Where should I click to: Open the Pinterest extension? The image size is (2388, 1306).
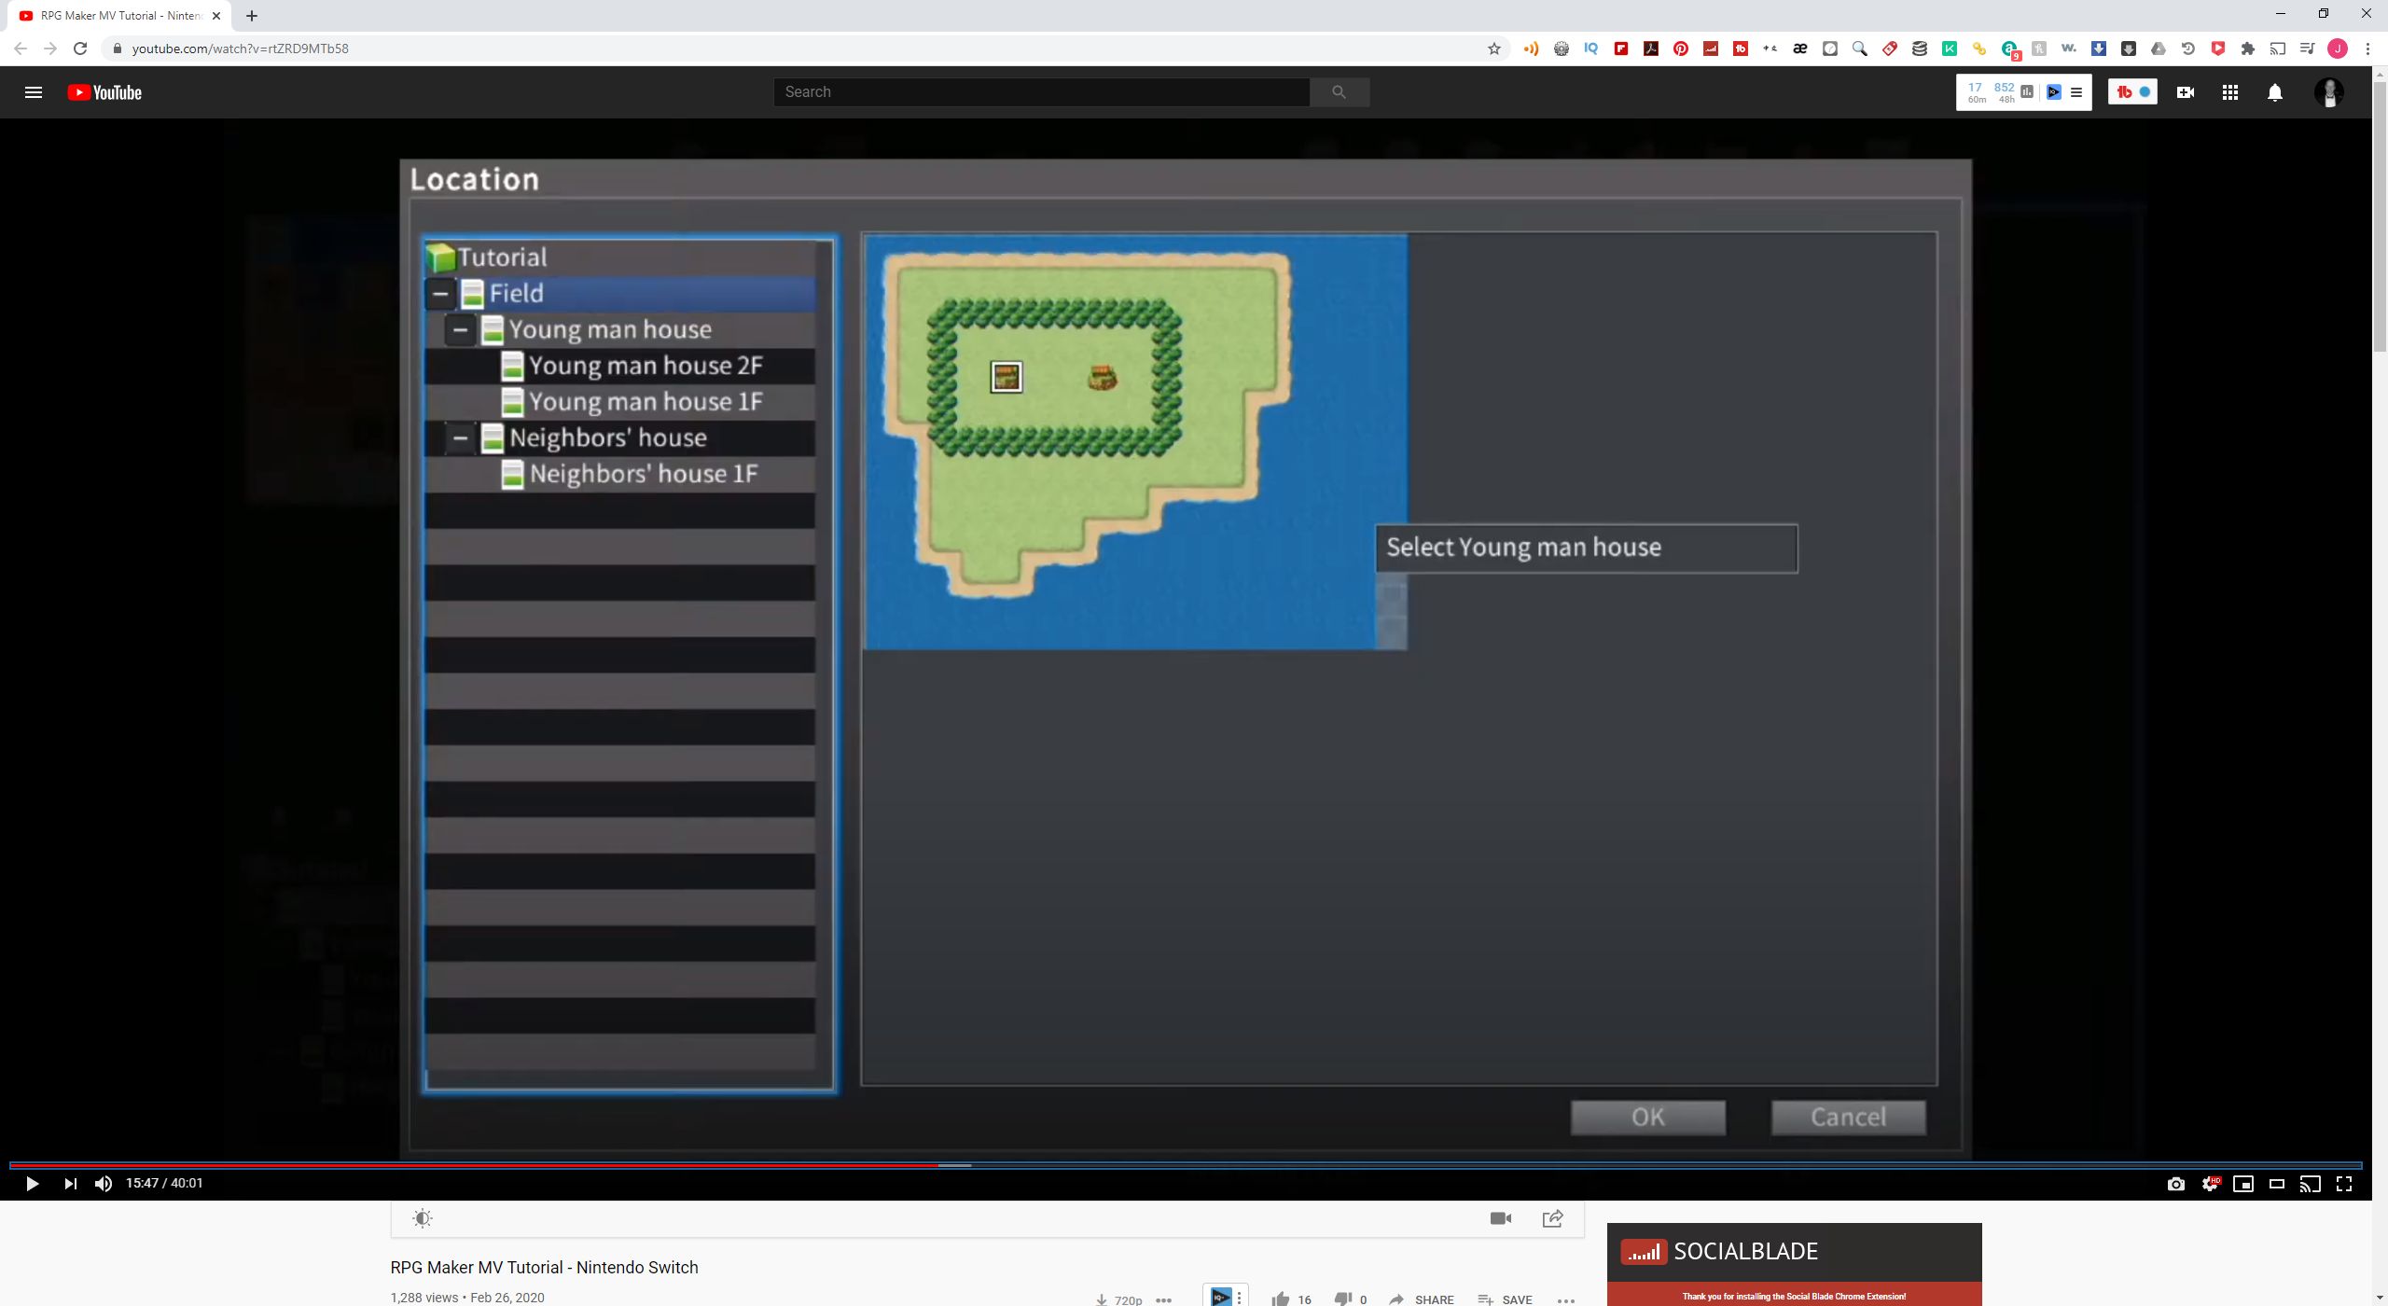(x=1681, y=49)
